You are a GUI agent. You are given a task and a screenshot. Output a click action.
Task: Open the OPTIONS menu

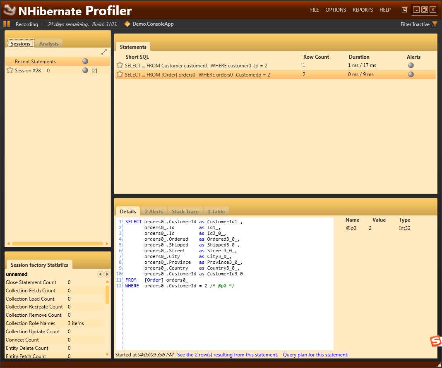pos(336,10)
